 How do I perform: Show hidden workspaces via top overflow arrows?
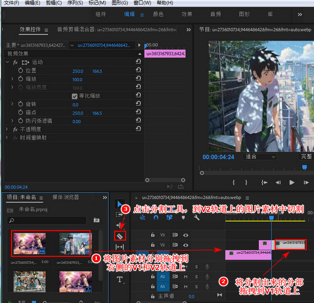[300, 15]
